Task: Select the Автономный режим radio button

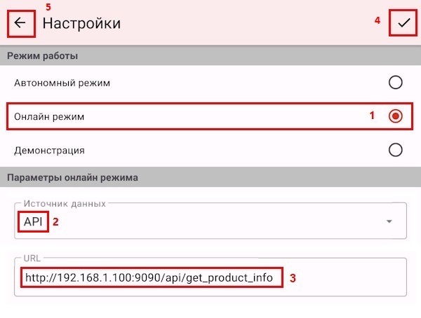Action: click(395, 83)
